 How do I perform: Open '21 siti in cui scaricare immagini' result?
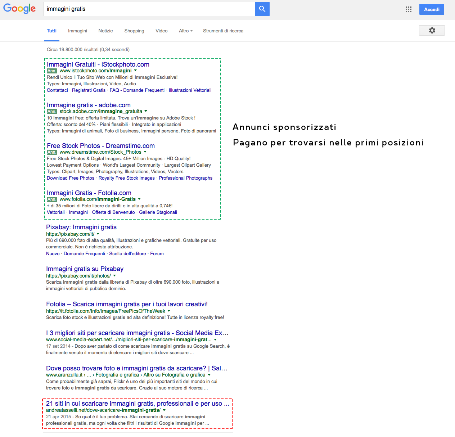(x=138, y=404)
